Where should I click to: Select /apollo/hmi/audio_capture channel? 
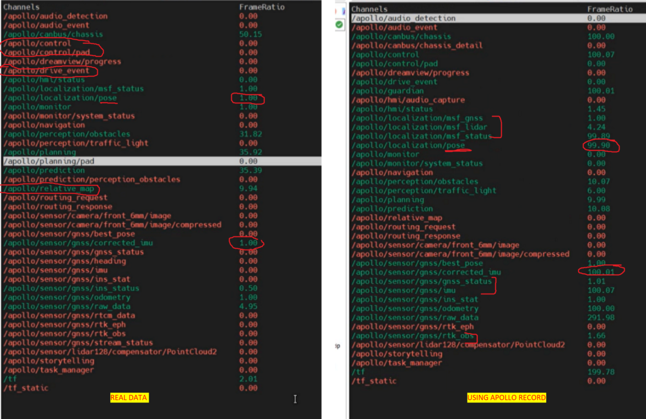[408, 100]
